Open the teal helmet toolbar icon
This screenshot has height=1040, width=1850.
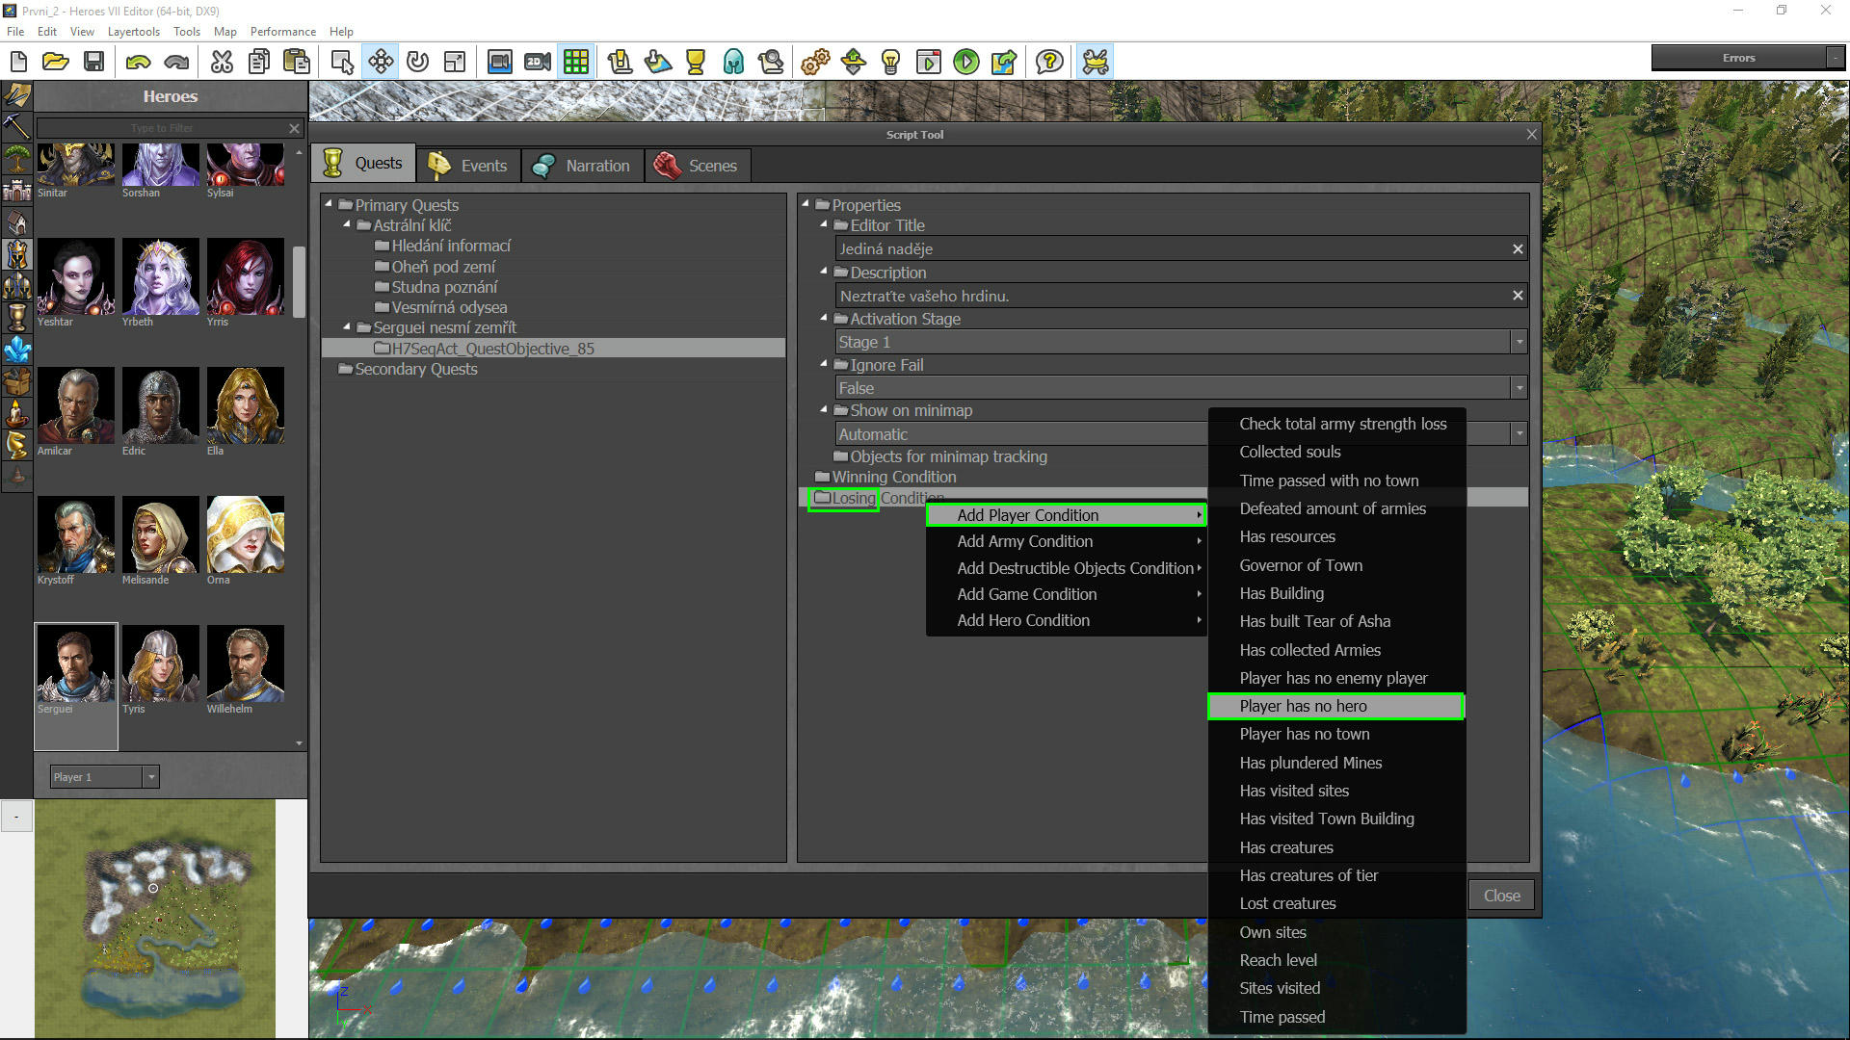point(733,63)
